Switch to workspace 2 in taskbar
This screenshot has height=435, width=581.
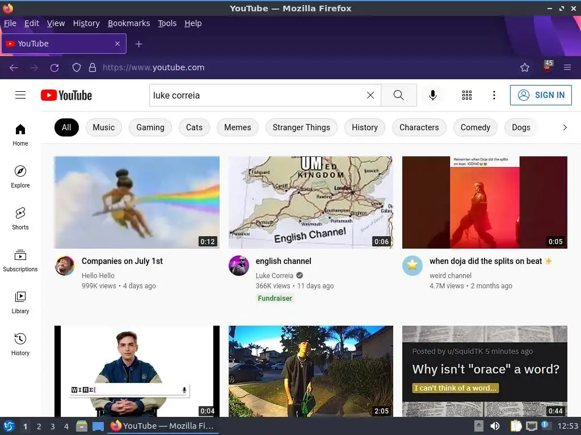tap(39, 427)
